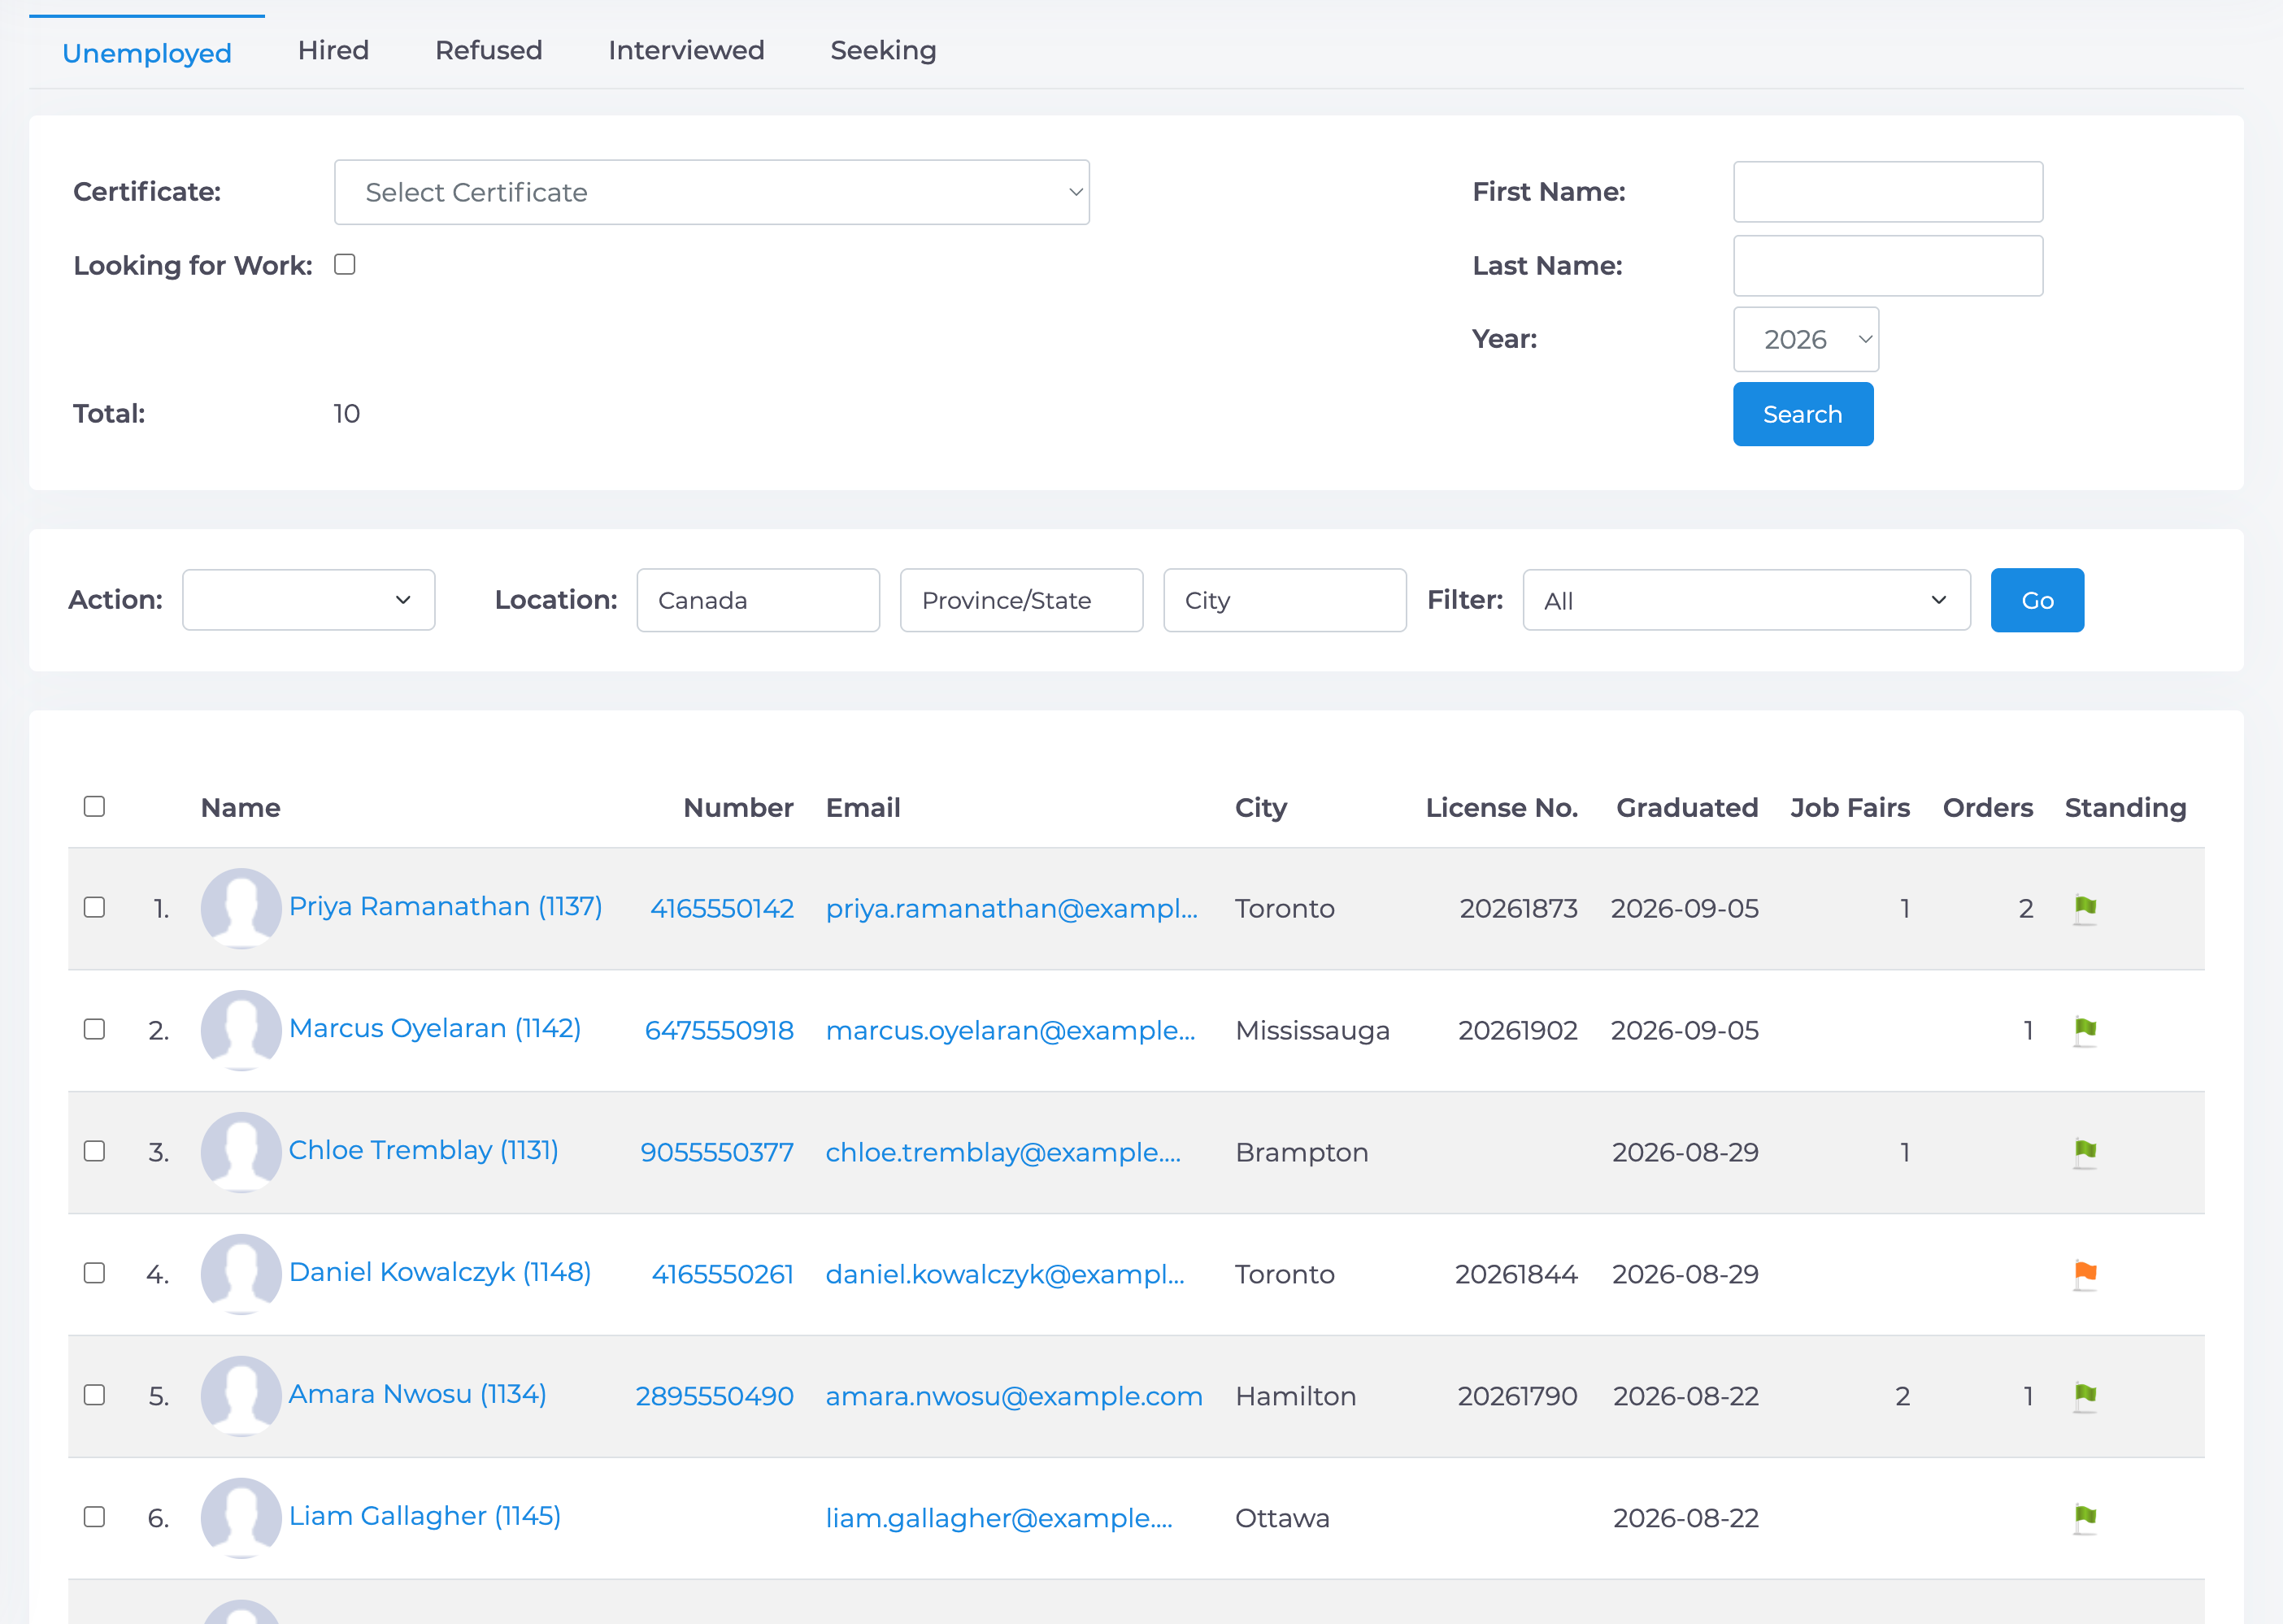
Task: Click Liam Gallagher's avatar picture
Action: [241, 1518]
